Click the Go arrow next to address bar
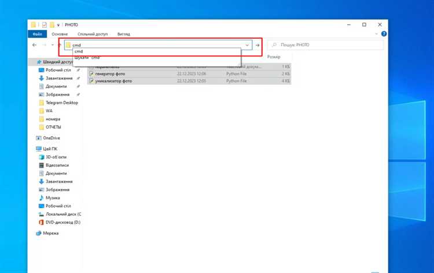 [x=258, y=45]
